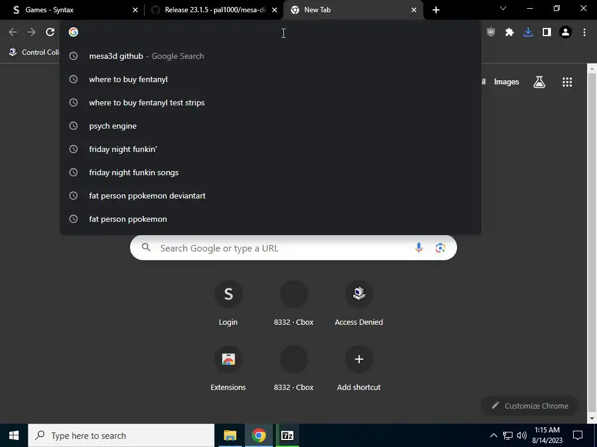Close the Games - Syntax tab
This screenshot has height=447, width=597.
135,10
